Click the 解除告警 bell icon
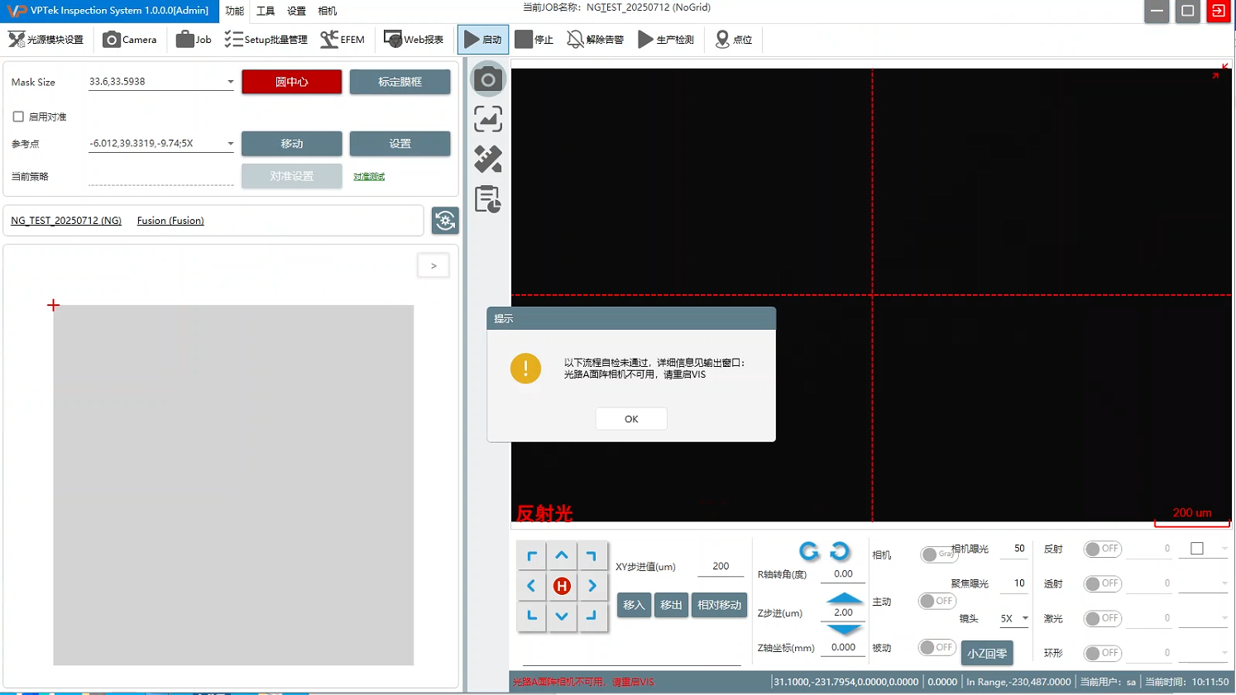Screen dimensions: 1236x695 (595, 40)
